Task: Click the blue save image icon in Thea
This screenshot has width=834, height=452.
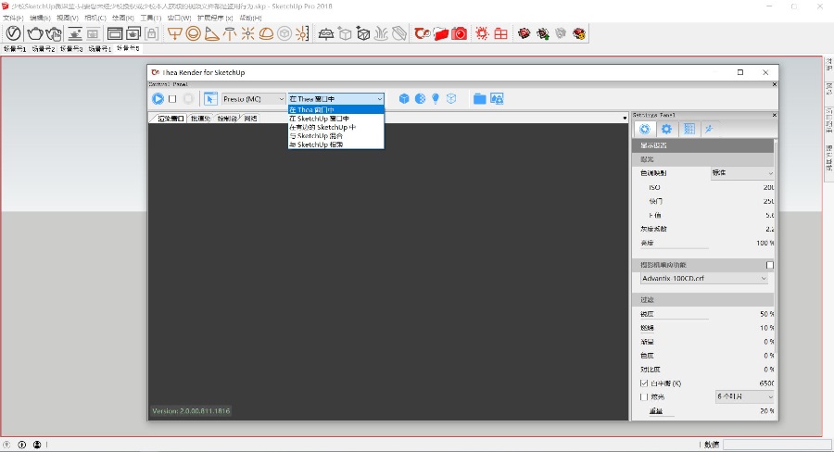Action: (x=497, y=99)
